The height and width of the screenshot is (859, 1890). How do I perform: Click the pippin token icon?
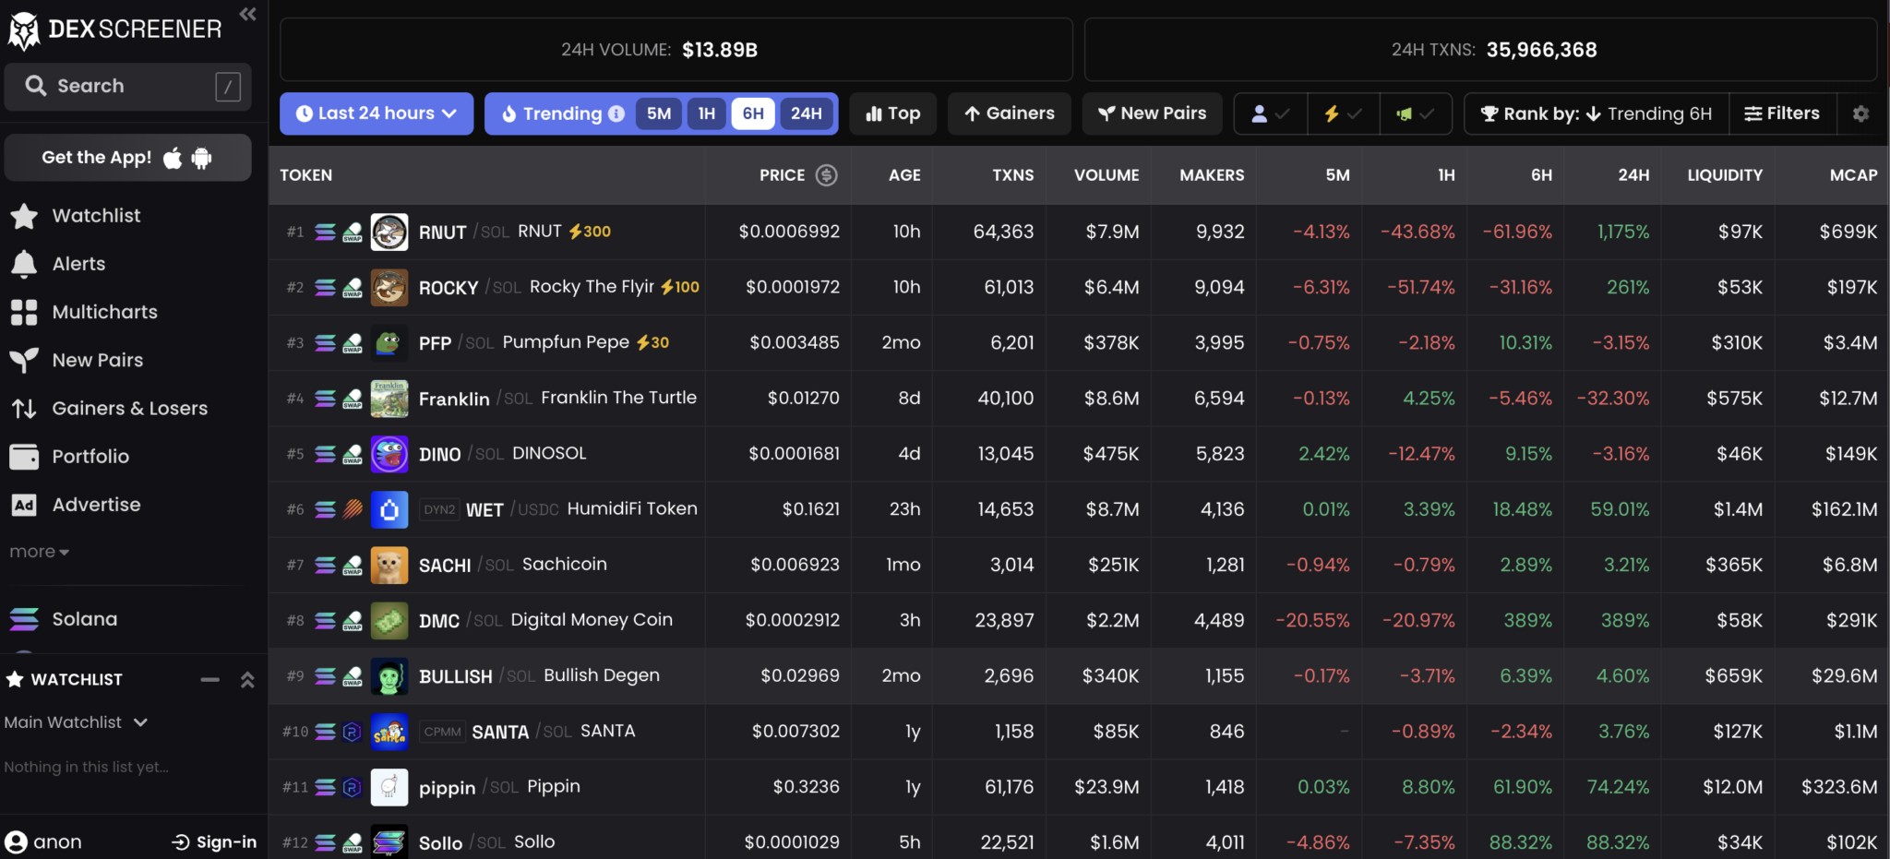click(x=389, y=787)
